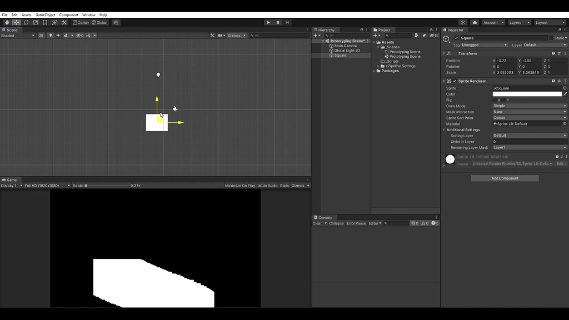This screenshot has width=569, height=320.
Task: Click the Add Component button
Action: click(505, 178)
